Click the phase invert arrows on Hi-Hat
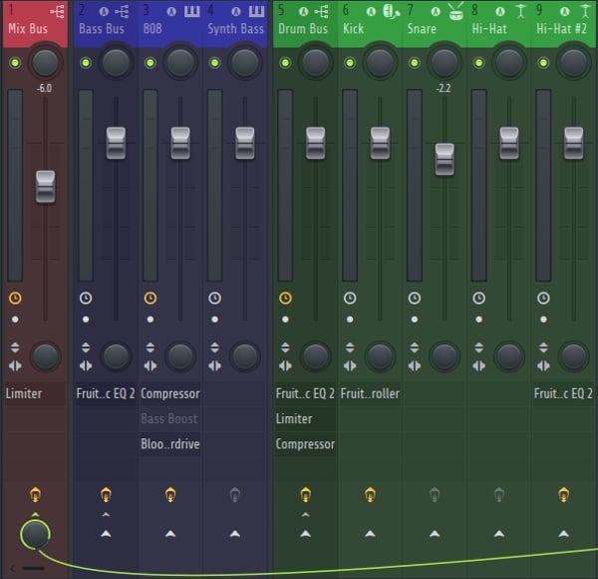Viewport: 598px width, 579px height. (479, 347)
